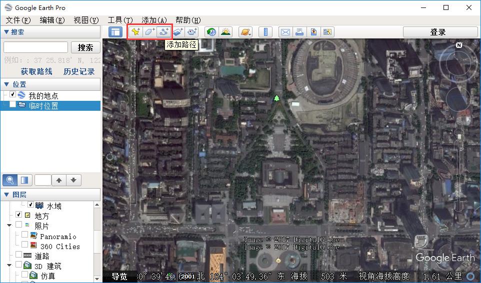
Task: Click the 地方 layer yellow square icon
Action: tap(27, 215)
